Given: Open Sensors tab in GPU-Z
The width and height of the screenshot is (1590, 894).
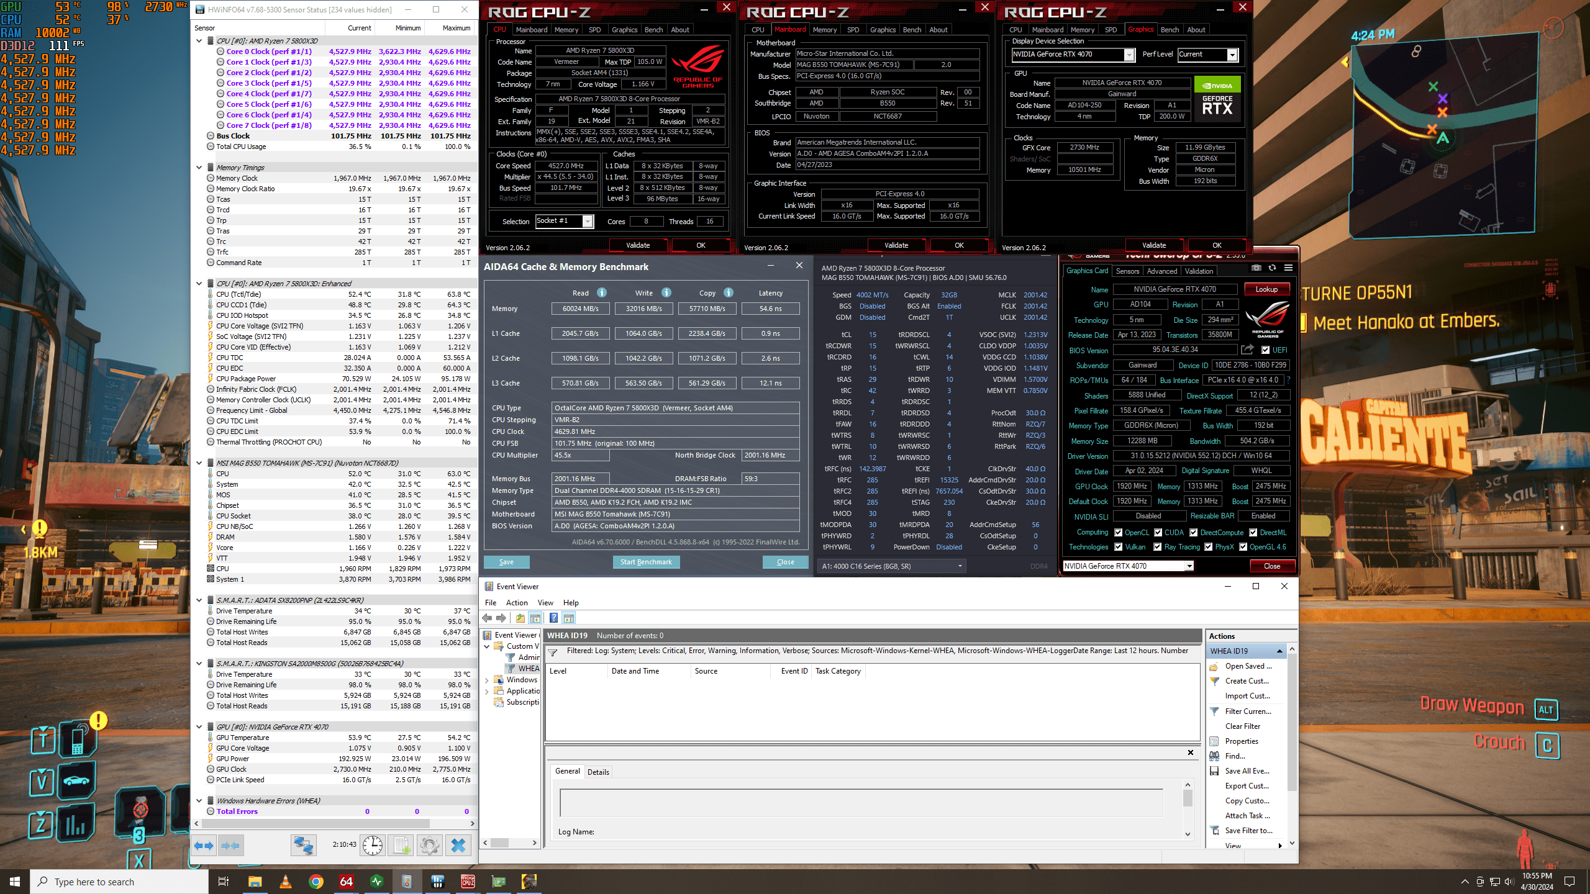Looking at the screenshot, I should [1127, 271].
